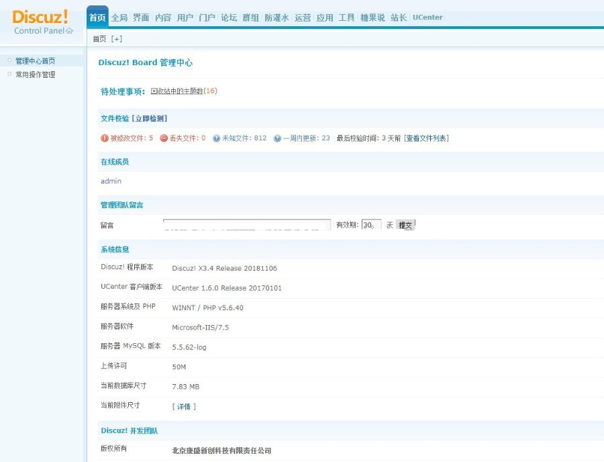Open the 防灌水 anti-spam tab
Screen dimensions: 604x462
click(x=276, y=17)
